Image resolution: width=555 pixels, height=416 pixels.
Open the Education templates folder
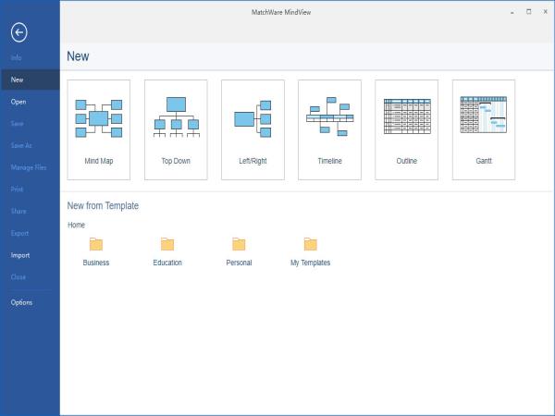[x=167, y=251]
